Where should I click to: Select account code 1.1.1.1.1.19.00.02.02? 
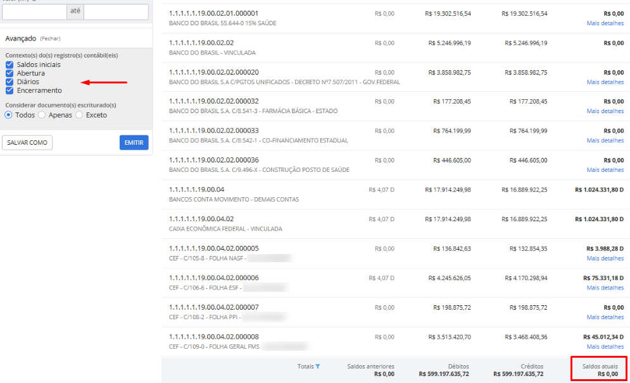click(201, 43)
